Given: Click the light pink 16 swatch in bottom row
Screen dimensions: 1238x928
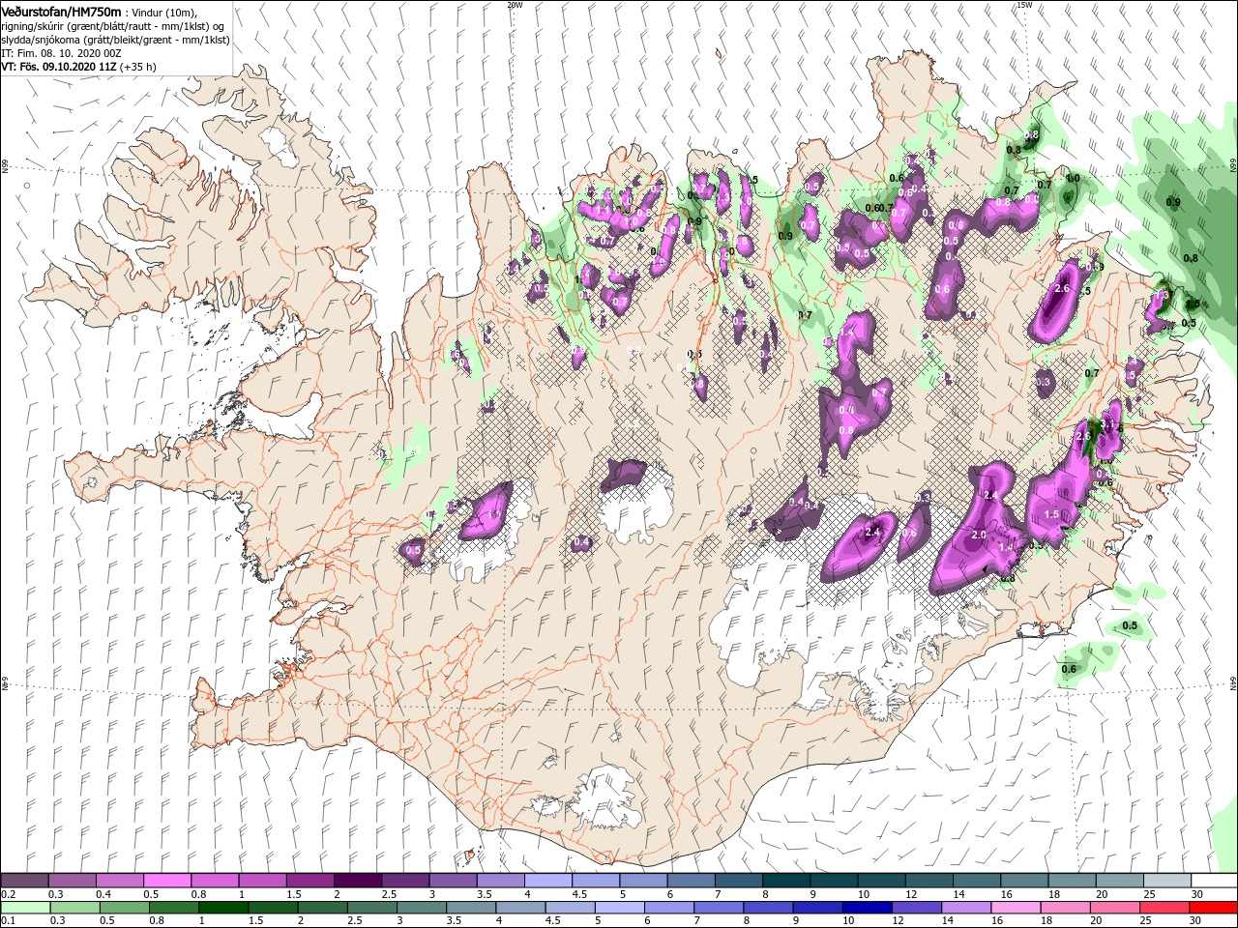Looking at the screenshot, I should coord(1014,908).
